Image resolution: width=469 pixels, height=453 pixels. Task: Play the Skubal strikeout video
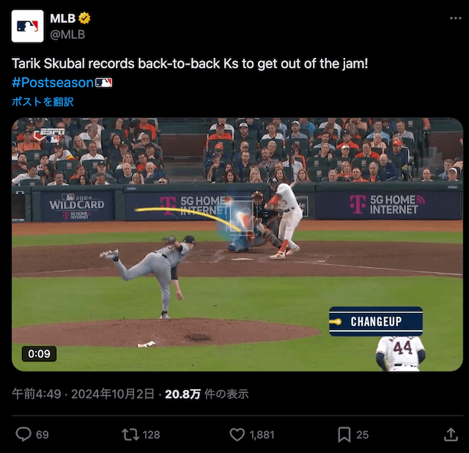tap(237, 244)
